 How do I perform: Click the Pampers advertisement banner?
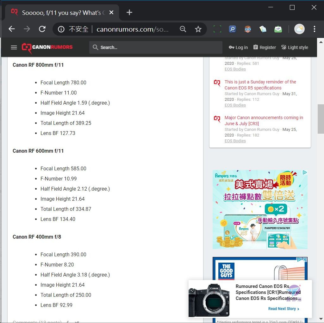(x=260, y=210)
